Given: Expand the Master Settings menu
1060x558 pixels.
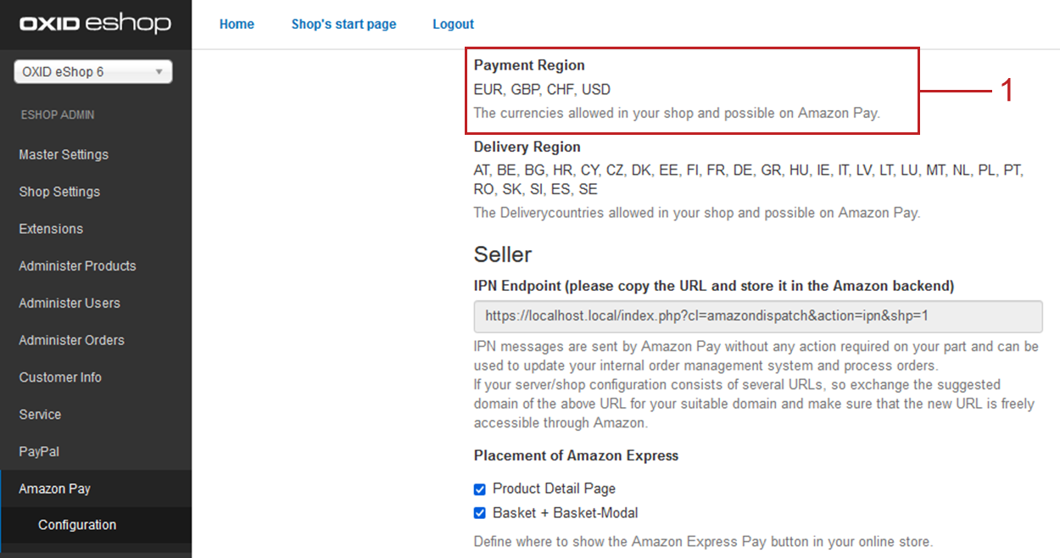Looking at the screenshot, I should point(64,154).
